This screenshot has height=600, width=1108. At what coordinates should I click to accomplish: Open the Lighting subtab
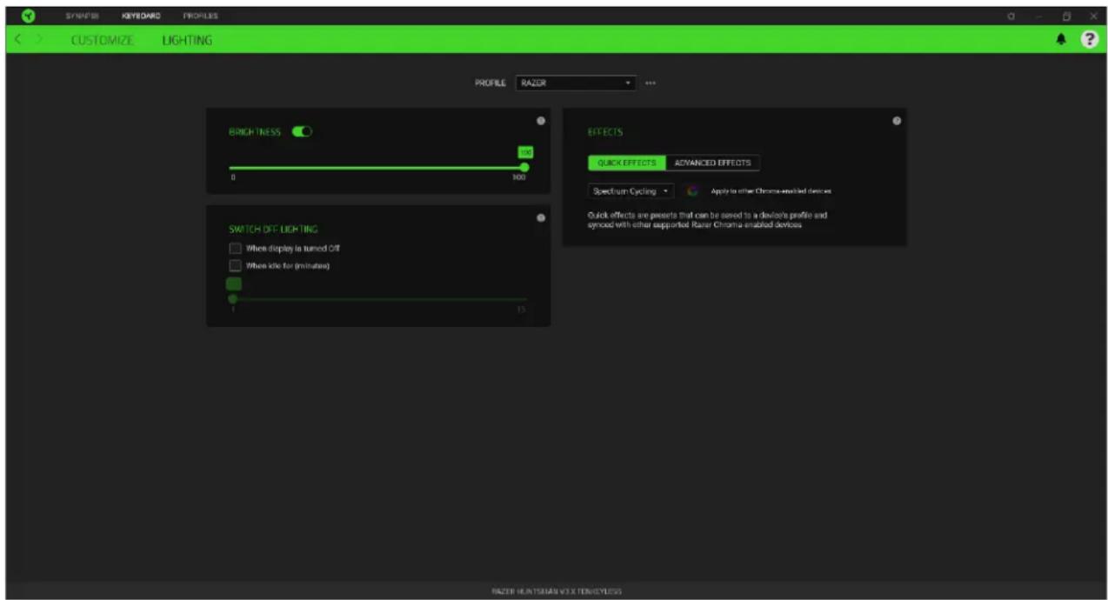(187, 40)
